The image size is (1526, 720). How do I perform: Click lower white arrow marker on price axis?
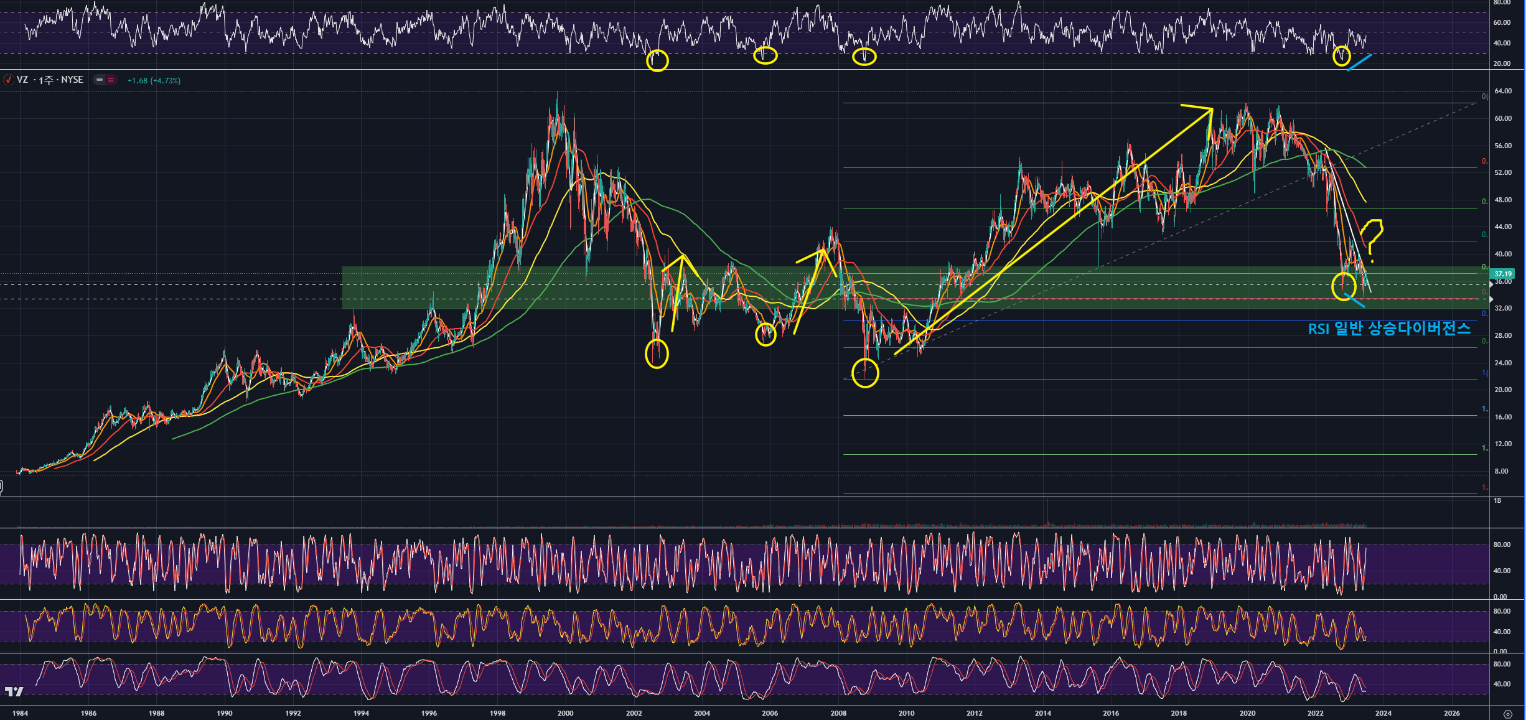point(1491,299)
